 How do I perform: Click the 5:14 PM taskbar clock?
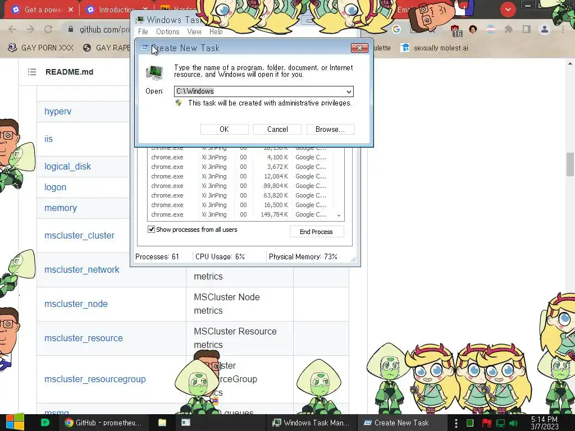[545, 423]
